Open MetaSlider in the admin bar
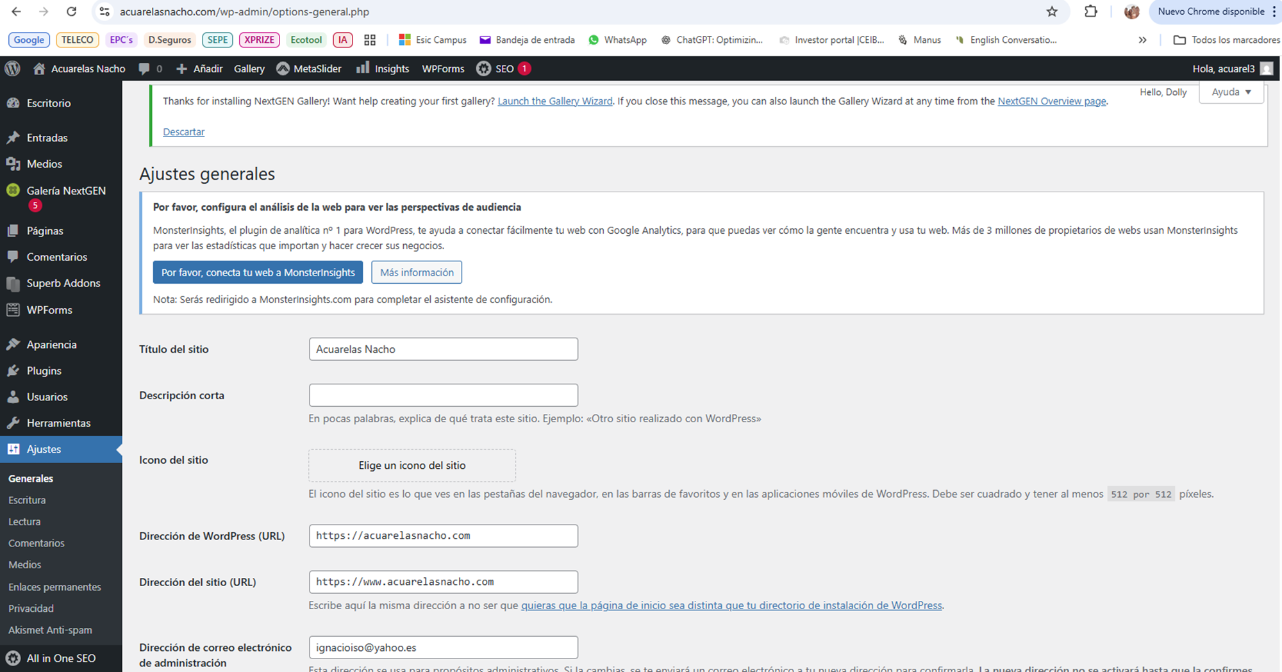 [x=309, y=69]
